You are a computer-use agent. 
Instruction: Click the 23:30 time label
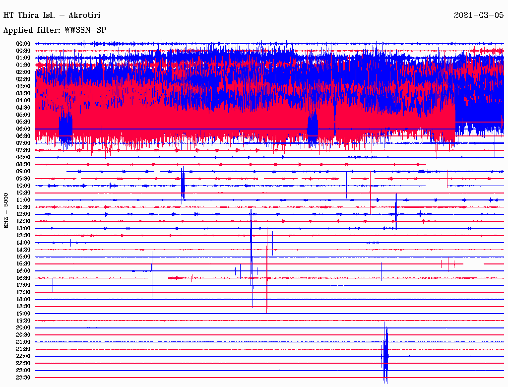[23, 378]
